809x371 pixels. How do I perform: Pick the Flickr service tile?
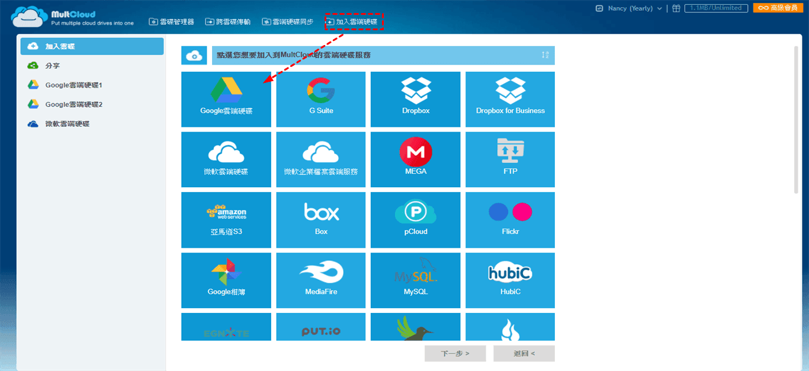(511, 220)
